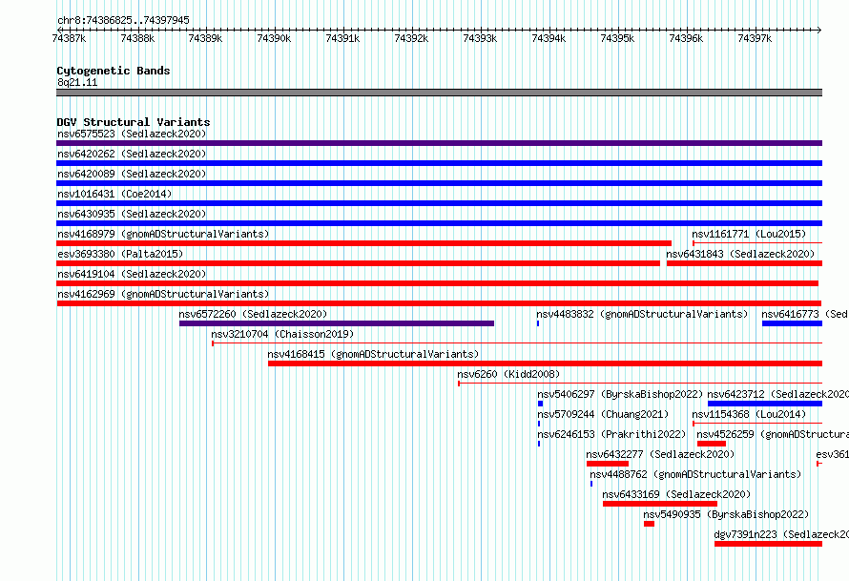Open nsv5406297 (ByrskaBishop2022) variant
Viewport: 849px width, 581px height.
tap(620, 394)
